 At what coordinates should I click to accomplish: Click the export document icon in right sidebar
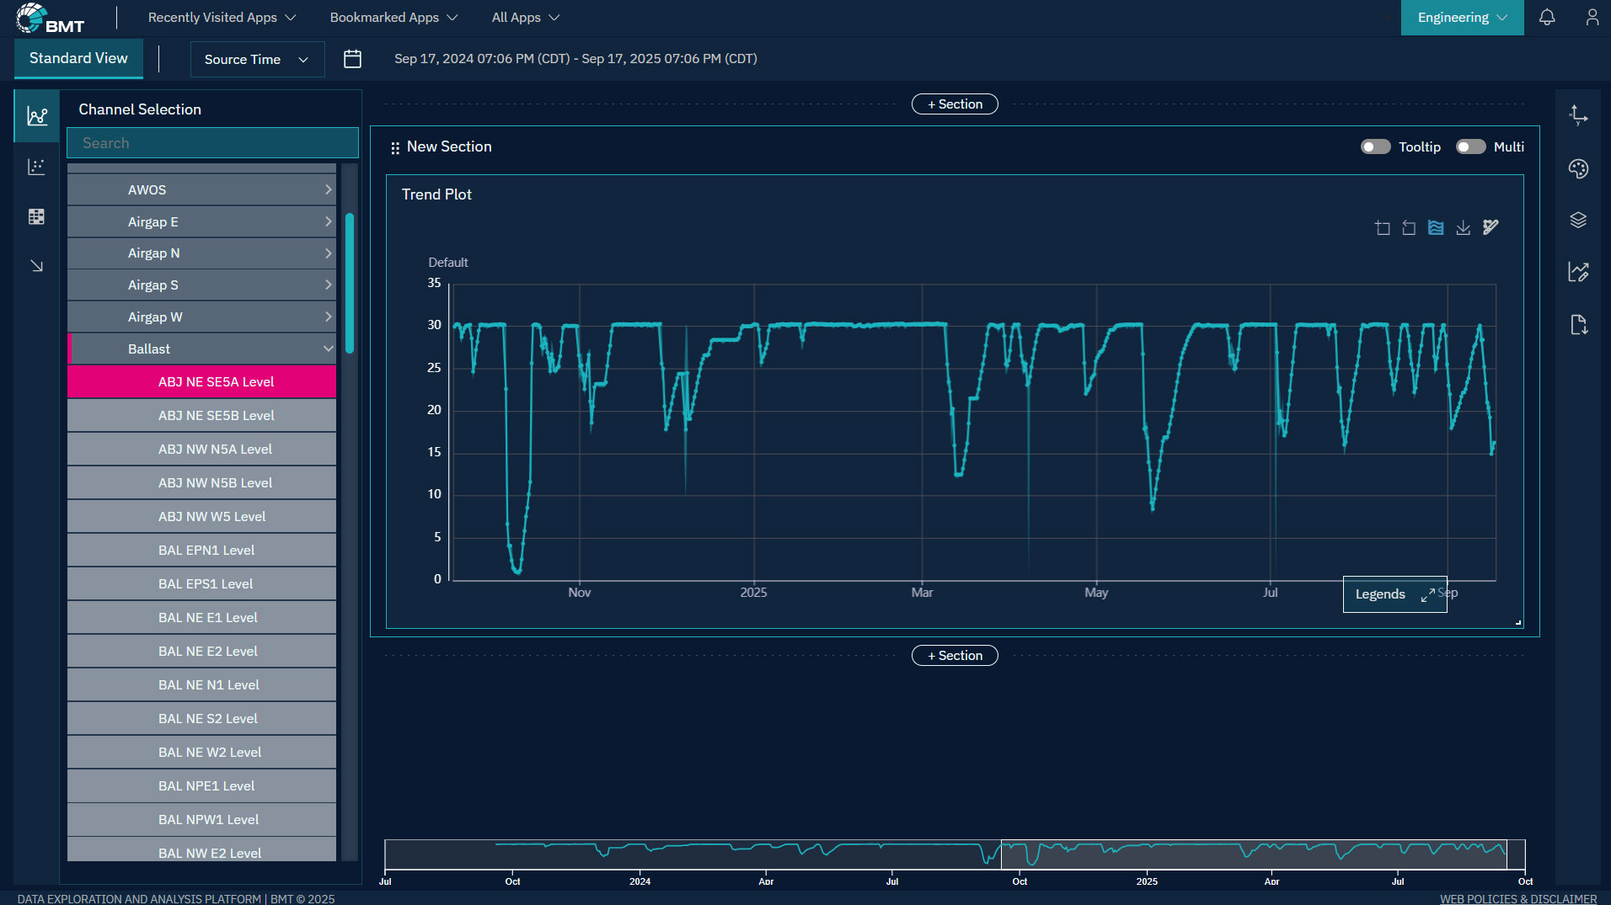pos(1578,325)
